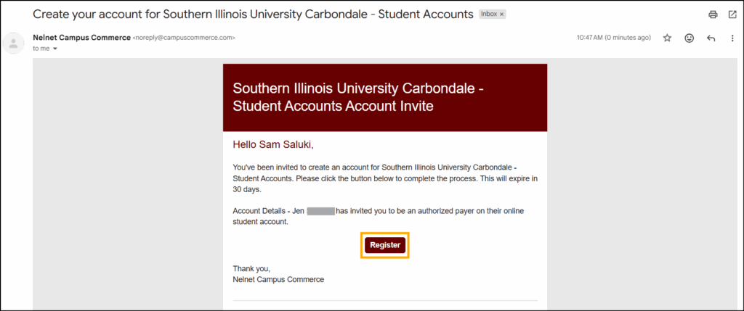
Task: Remove the Inbox label with its x
Action: pyautogui.click(x=502, y=14)
